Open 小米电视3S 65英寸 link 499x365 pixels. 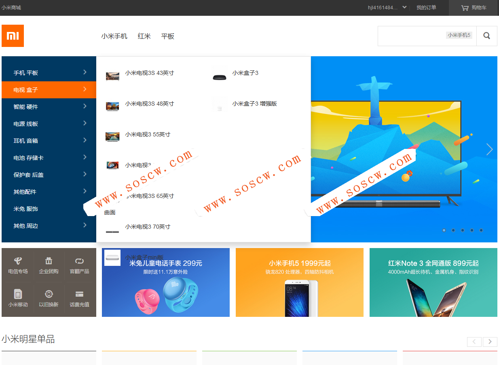150,196
